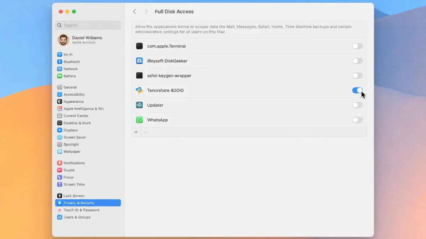This screenshot has width=426, height=239.
Task: Click the Tenorshare 4DDiG app icon
Action: pos(140,90)
